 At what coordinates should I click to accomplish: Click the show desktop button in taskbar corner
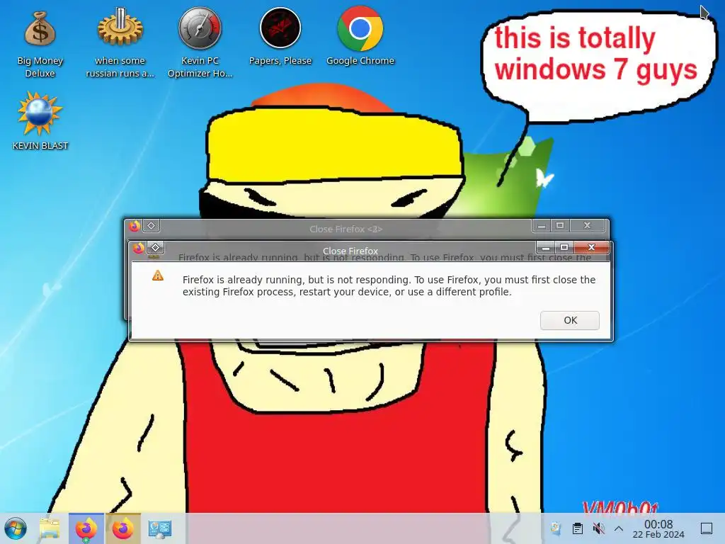tap(707, 528)
